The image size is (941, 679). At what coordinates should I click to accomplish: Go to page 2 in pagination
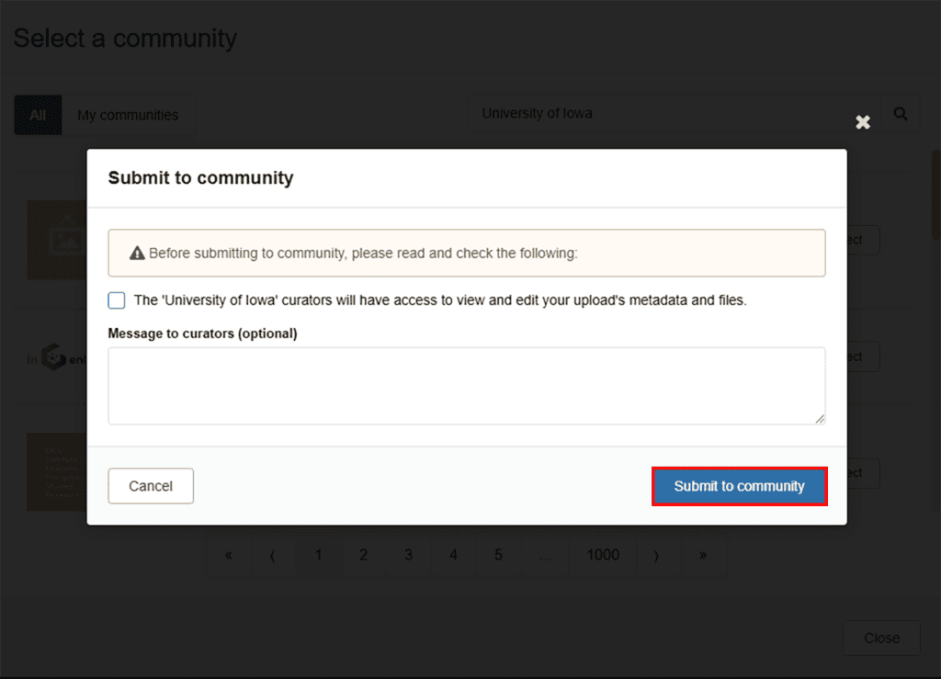point(364,556)
